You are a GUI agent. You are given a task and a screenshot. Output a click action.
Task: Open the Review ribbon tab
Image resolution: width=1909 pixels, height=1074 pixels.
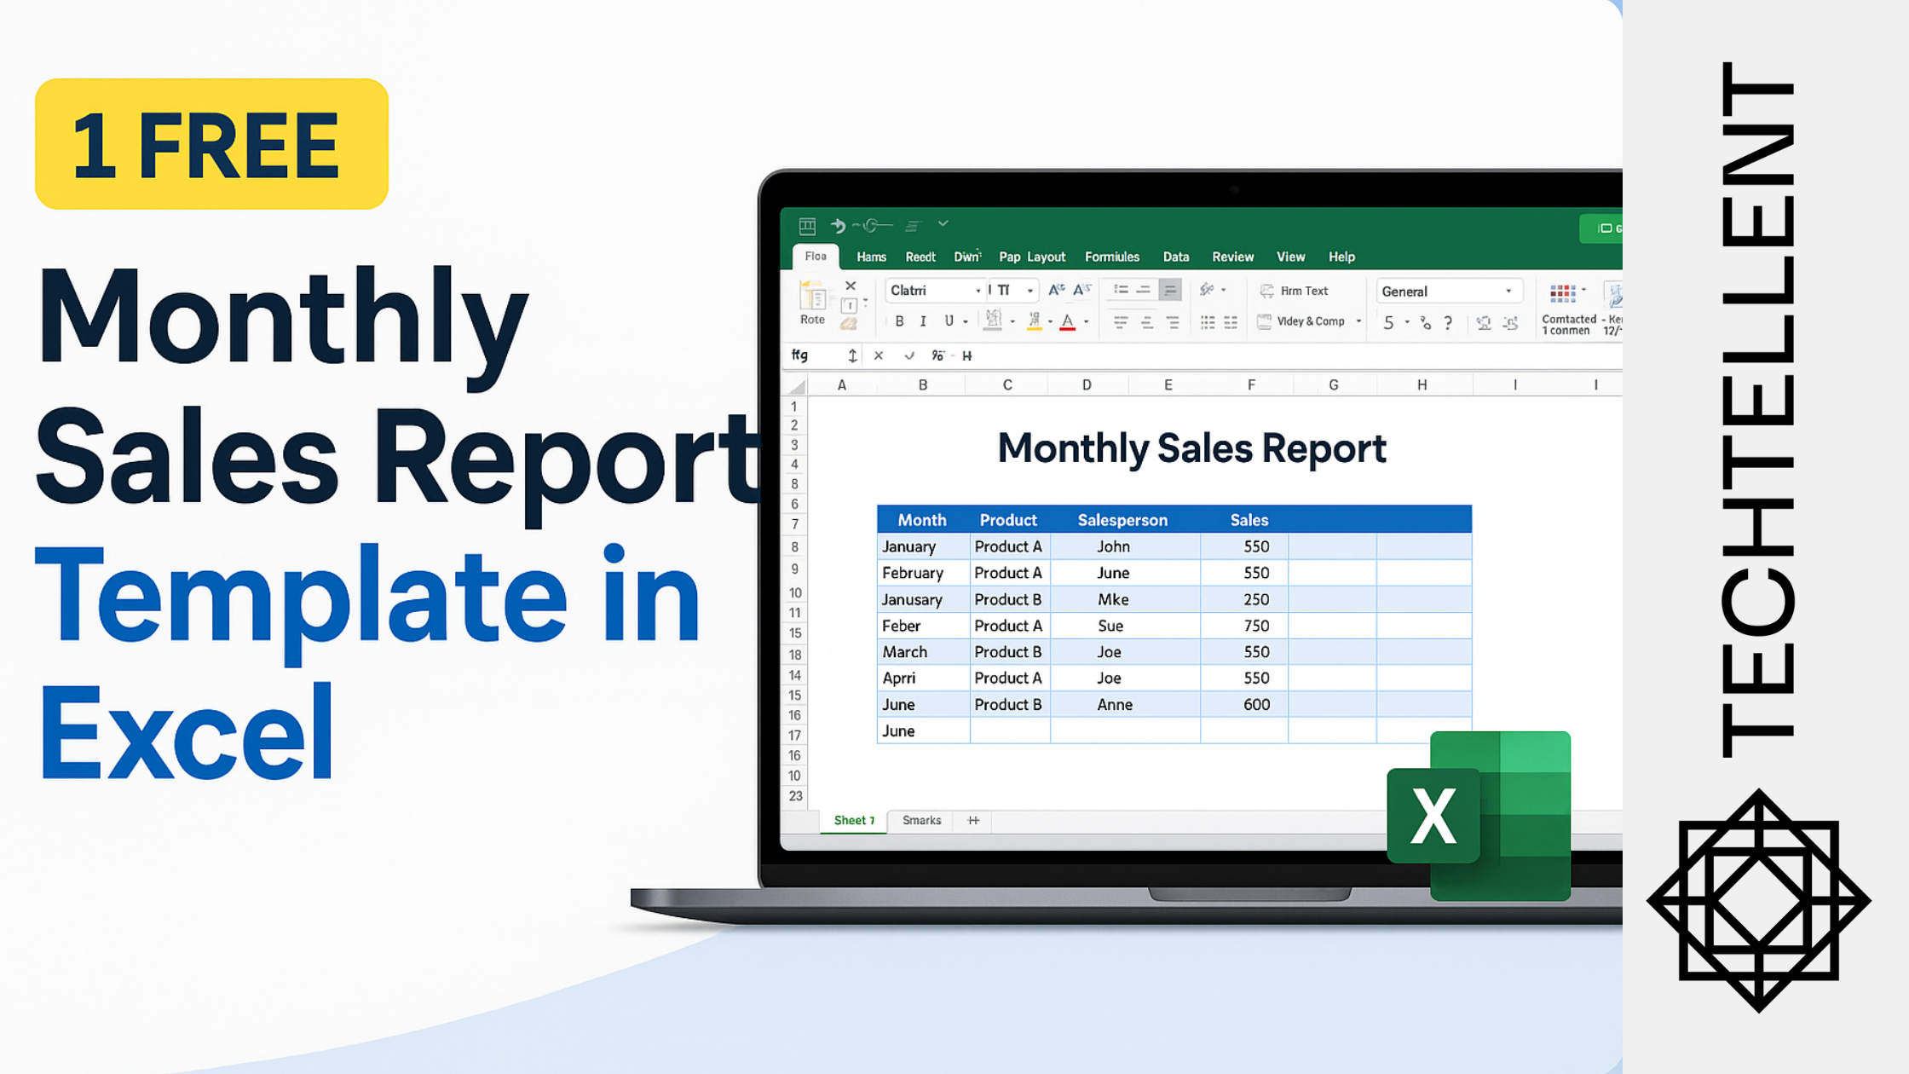point(1232,257)
